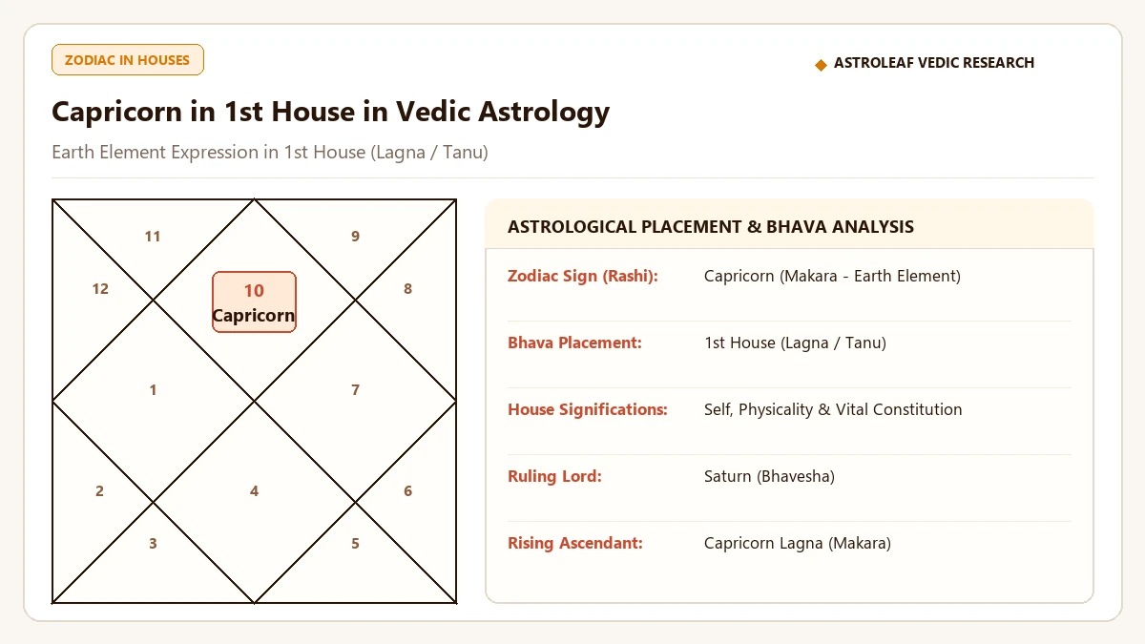Open the Astroleaf Vedic Research label
Image resolution: width=1145 pixels, height=644 pixels.
933,63
